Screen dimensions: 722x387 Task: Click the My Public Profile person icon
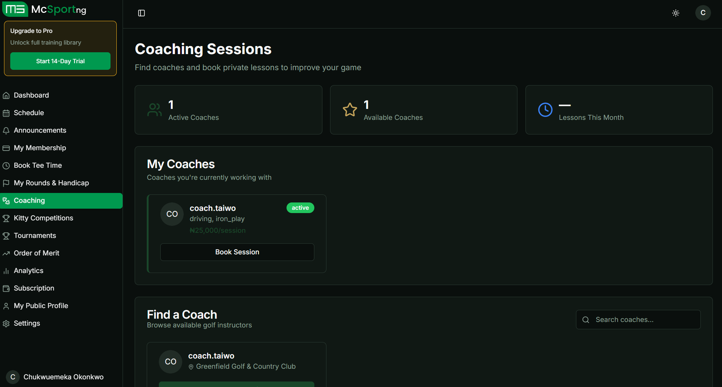(7, 306)
